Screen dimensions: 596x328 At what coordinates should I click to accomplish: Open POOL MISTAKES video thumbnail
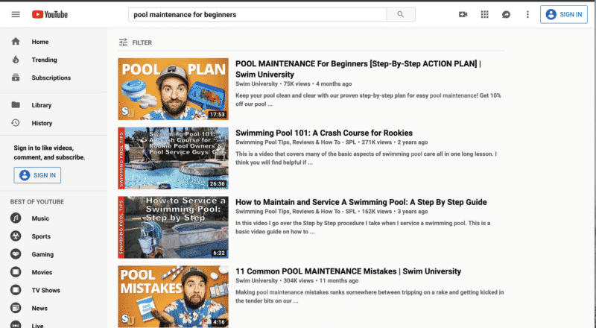tap(173, 297)
